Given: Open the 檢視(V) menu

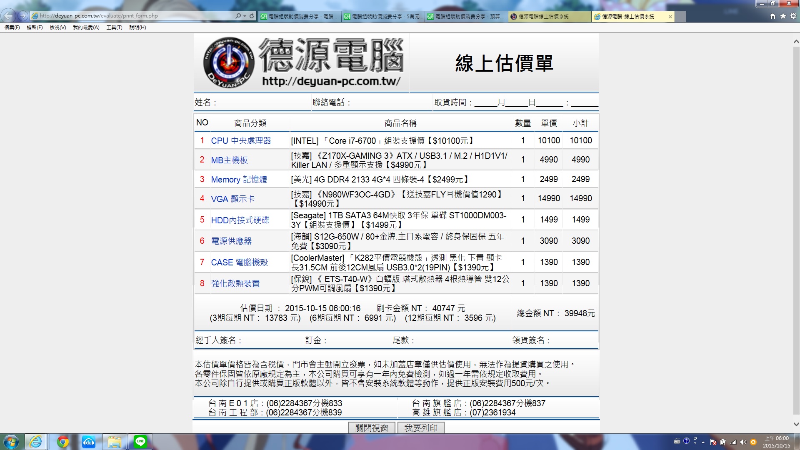Looking at the screenshot, I should (x=58, y=27).
